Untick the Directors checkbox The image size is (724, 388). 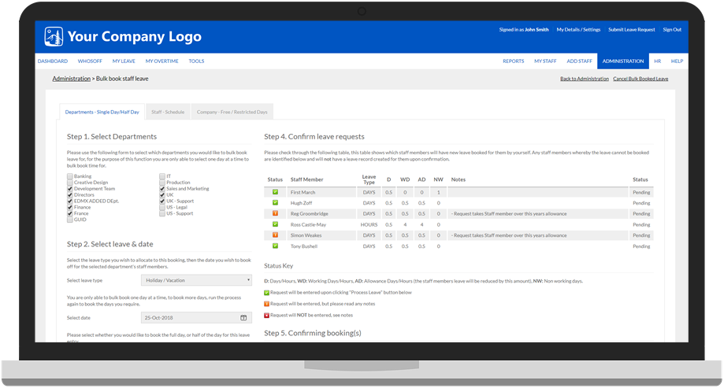(70, 194)
